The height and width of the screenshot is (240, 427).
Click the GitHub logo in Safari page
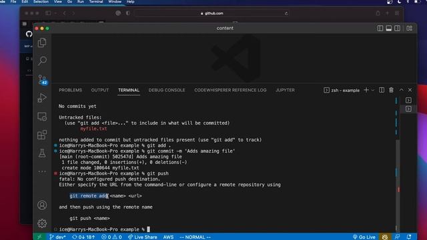(x=29, y=34)
